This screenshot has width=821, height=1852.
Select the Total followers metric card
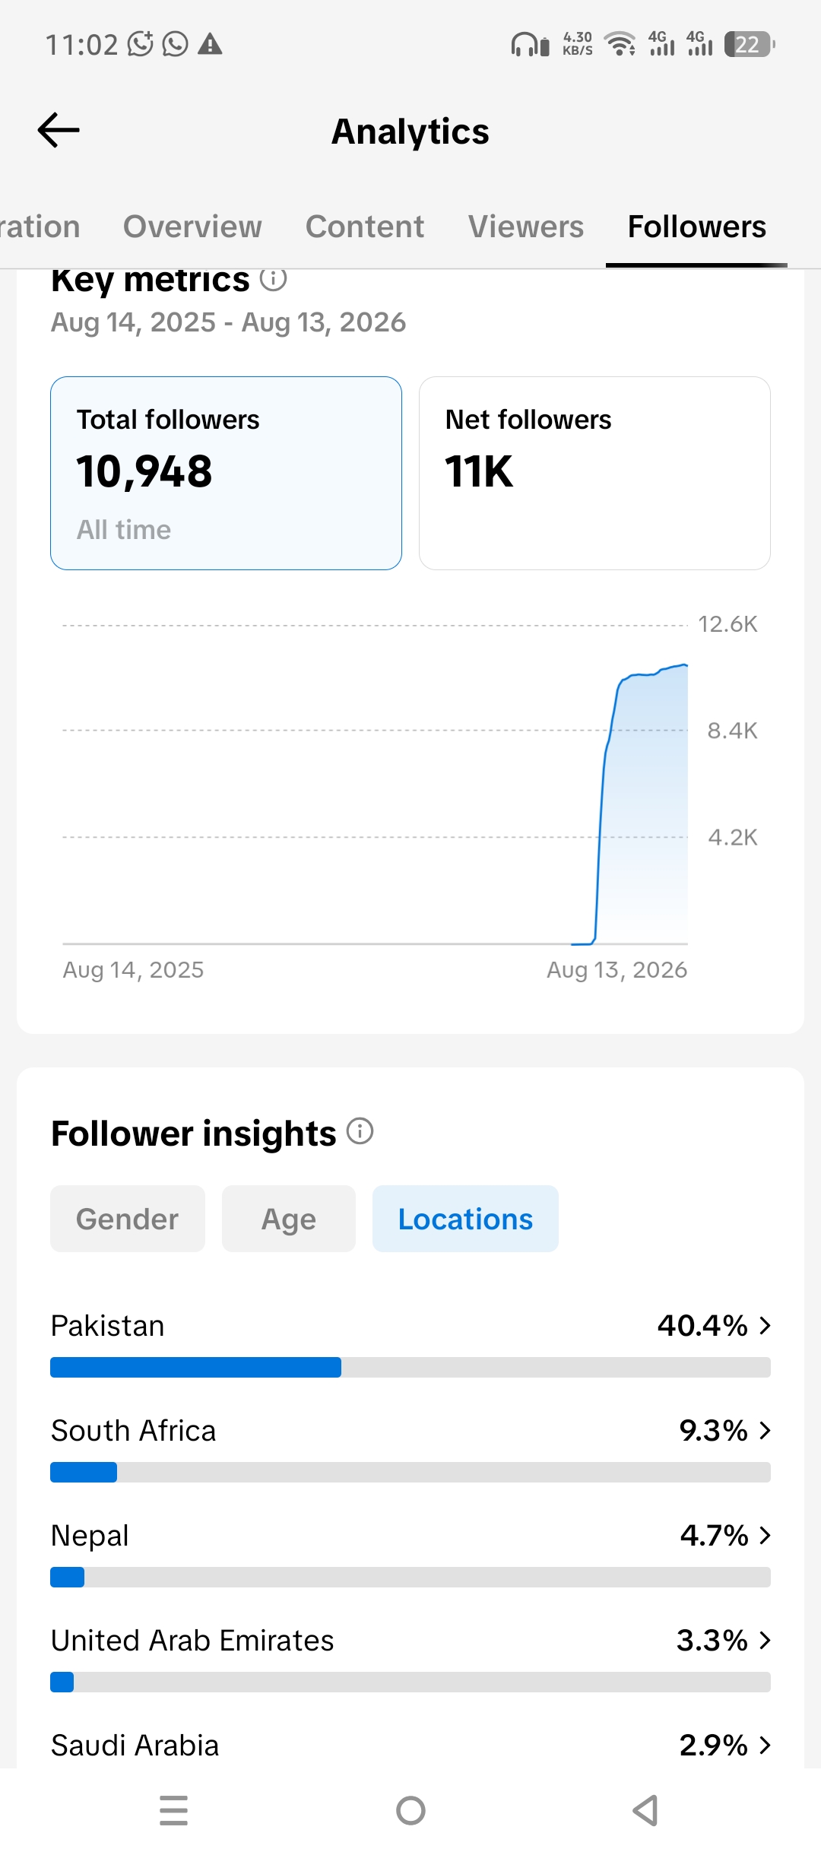tap(226, 473)
